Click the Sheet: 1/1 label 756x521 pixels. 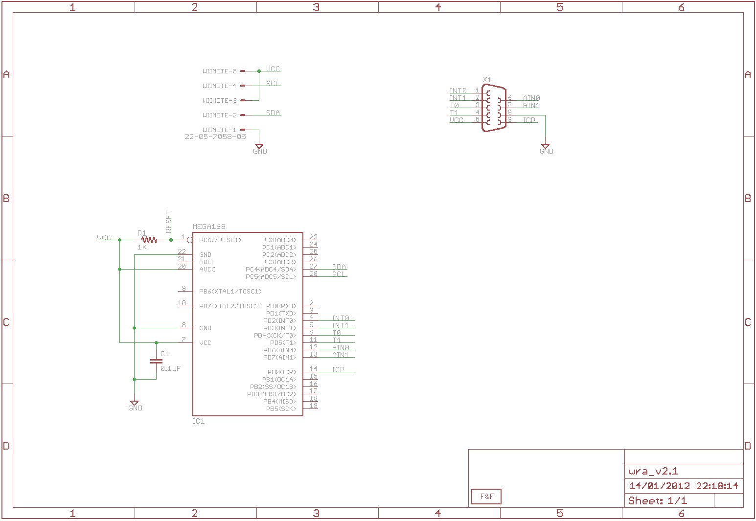[x=658, y=501]
